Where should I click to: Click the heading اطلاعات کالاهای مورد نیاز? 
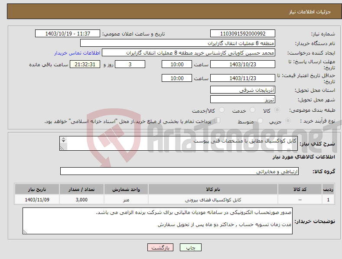click(x=303, y=157)
